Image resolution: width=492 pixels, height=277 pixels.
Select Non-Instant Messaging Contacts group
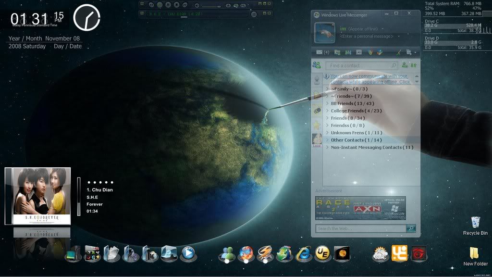[x=371, y=147]
